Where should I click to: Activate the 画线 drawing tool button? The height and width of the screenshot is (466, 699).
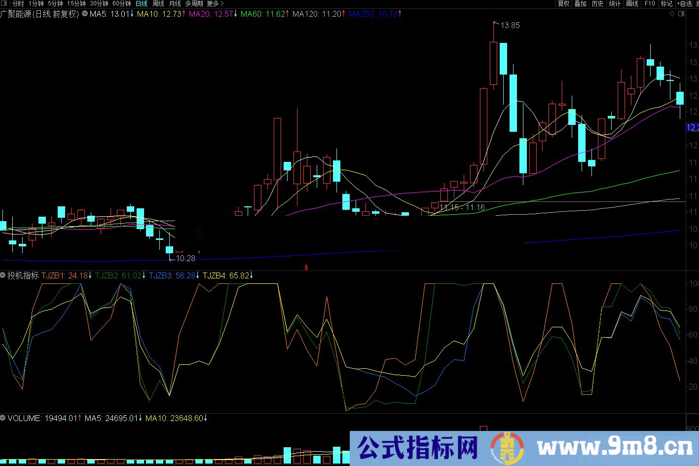(x=632, y=3)
